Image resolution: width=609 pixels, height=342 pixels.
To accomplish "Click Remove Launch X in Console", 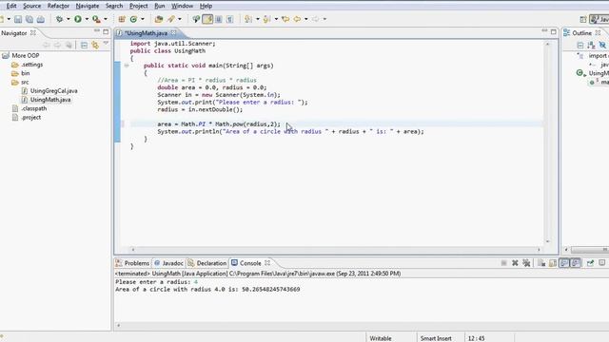I will click(515, 263).
